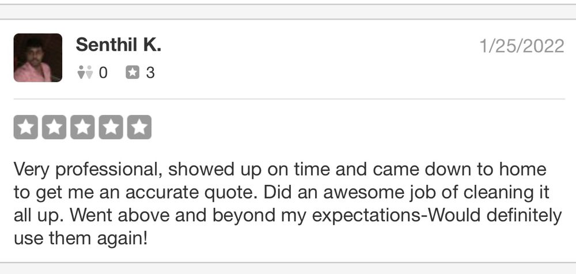Click the review text starting 'Very professional'
The height and width of the screenshot is (274, 576).
pos(287,203)
